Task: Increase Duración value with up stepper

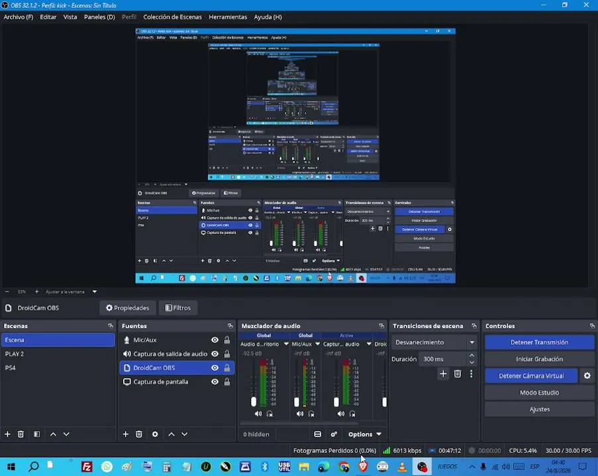Action: [472, 355]
